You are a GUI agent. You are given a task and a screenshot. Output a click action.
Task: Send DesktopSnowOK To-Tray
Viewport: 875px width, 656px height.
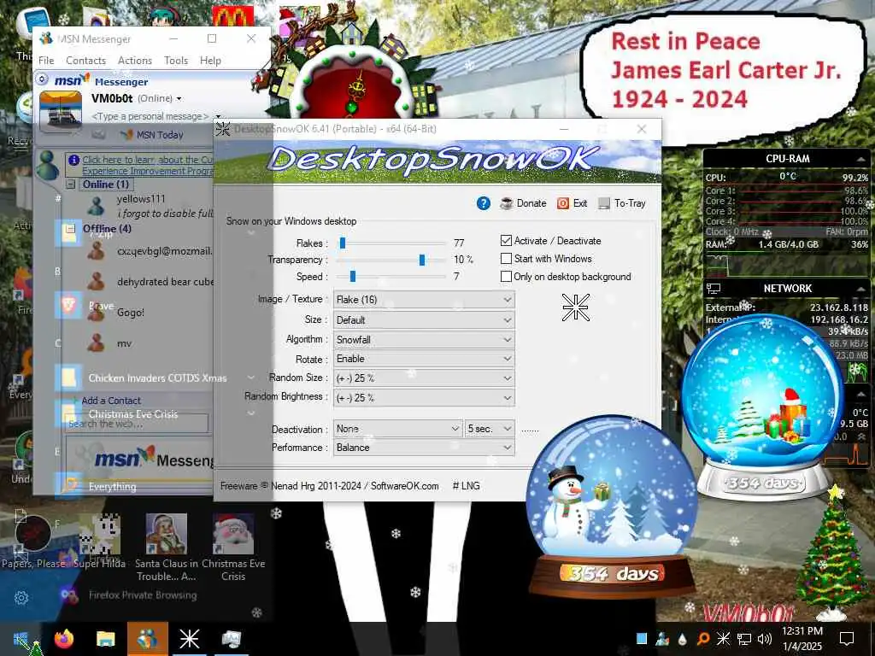pyautogui.click(x=622, y=203)
